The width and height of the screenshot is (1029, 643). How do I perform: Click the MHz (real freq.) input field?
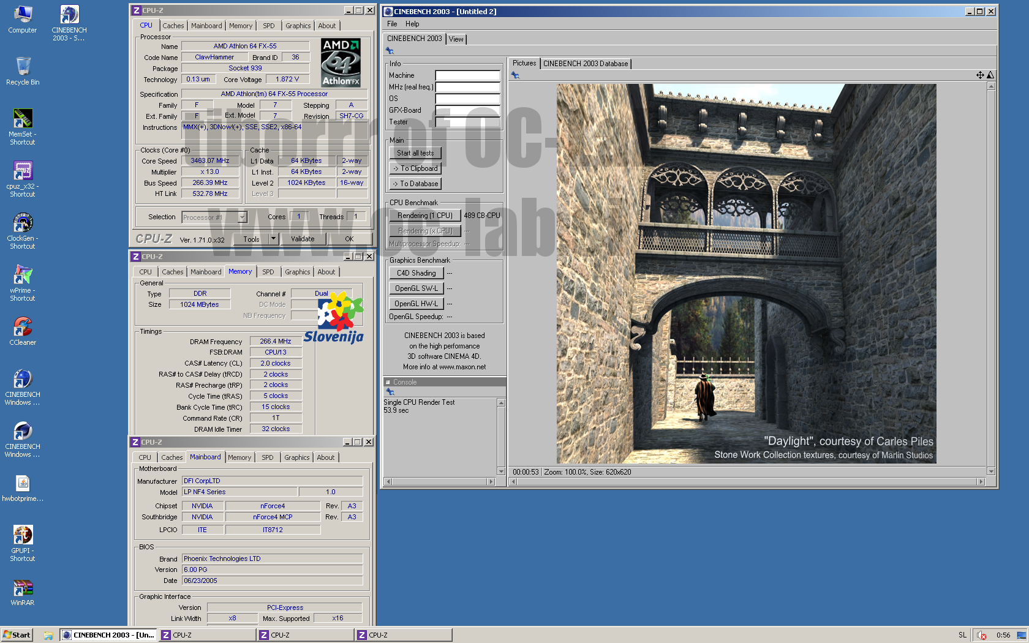[468, 87]
